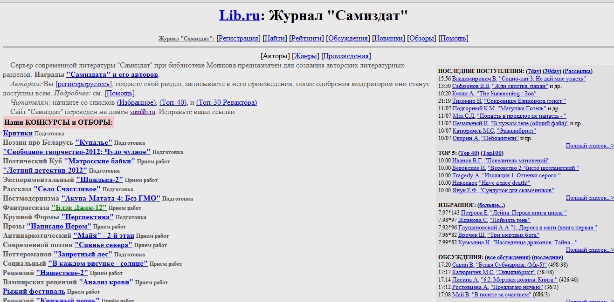
Task: Show the 30day recent arrivals list
Action: [552, 71]
